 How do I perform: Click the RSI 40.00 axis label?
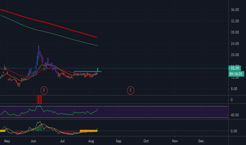(x=235, y=115)
